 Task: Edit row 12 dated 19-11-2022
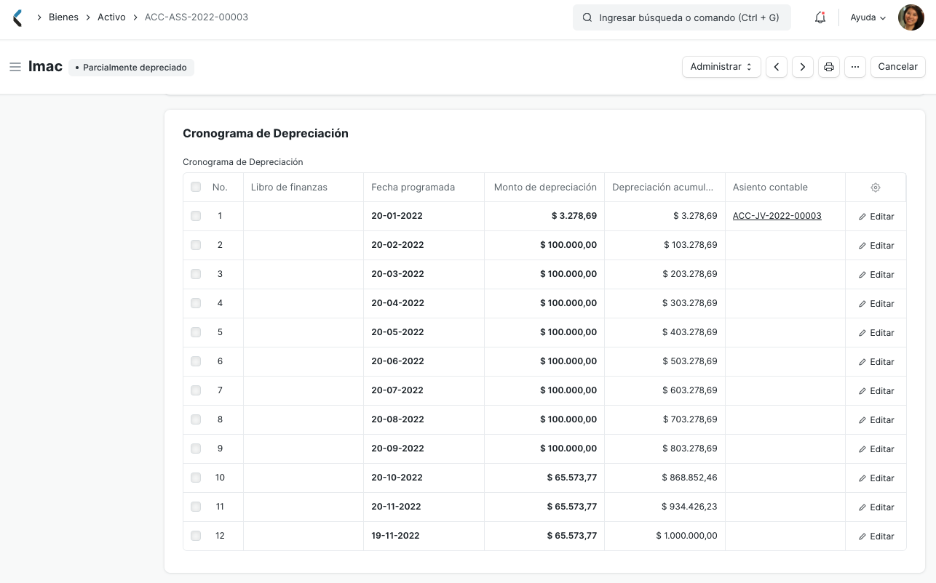(876, 536)
